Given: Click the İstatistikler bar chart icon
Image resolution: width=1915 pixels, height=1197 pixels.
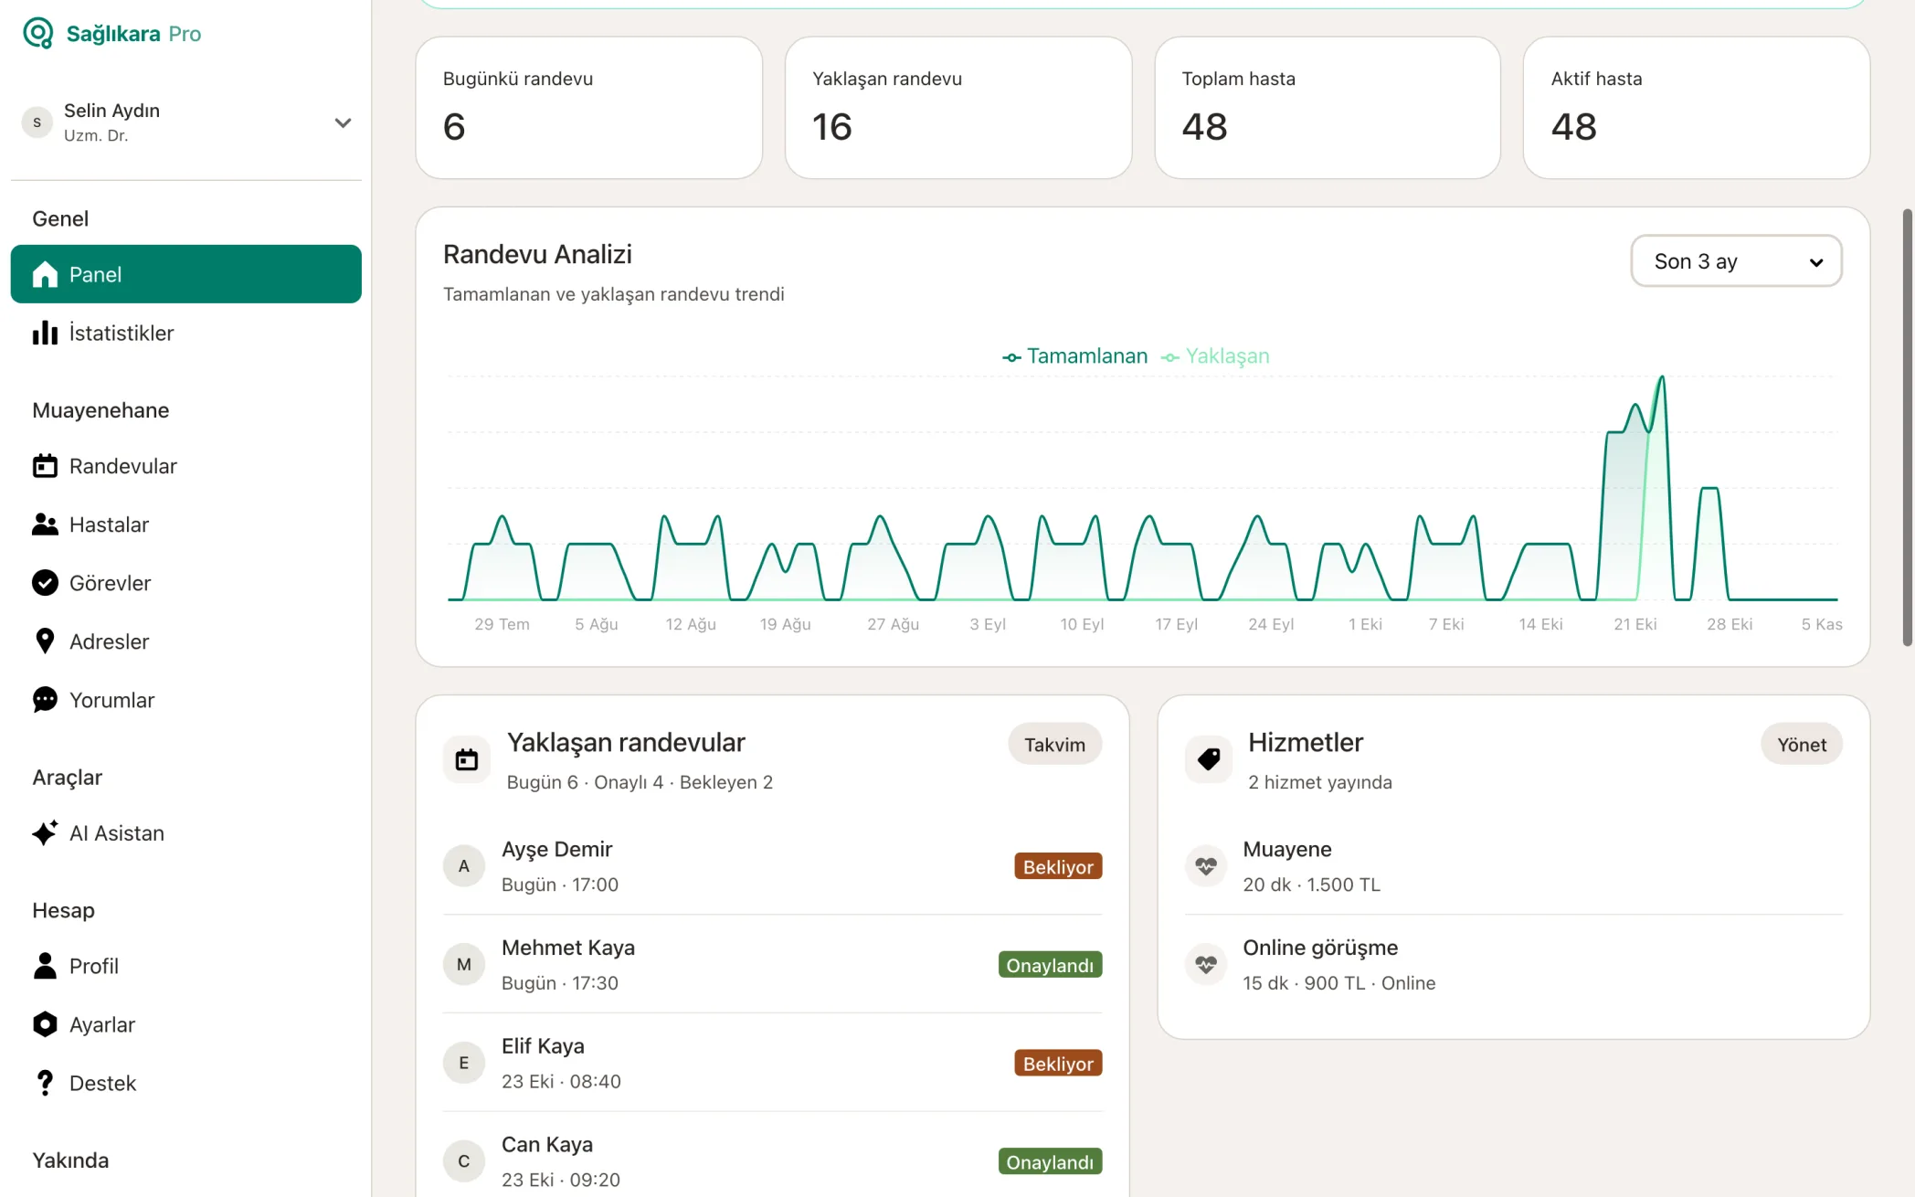Looking at the screenshot, I should [45, 333].
